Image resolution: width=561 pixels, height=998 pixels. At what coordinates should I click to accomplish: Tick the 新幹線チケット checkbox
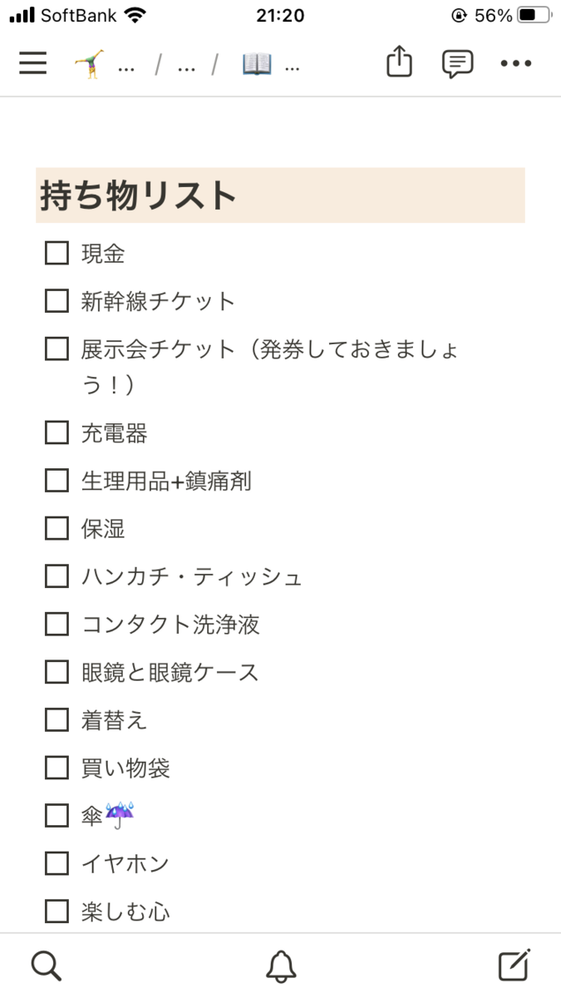tap(57, 300)
